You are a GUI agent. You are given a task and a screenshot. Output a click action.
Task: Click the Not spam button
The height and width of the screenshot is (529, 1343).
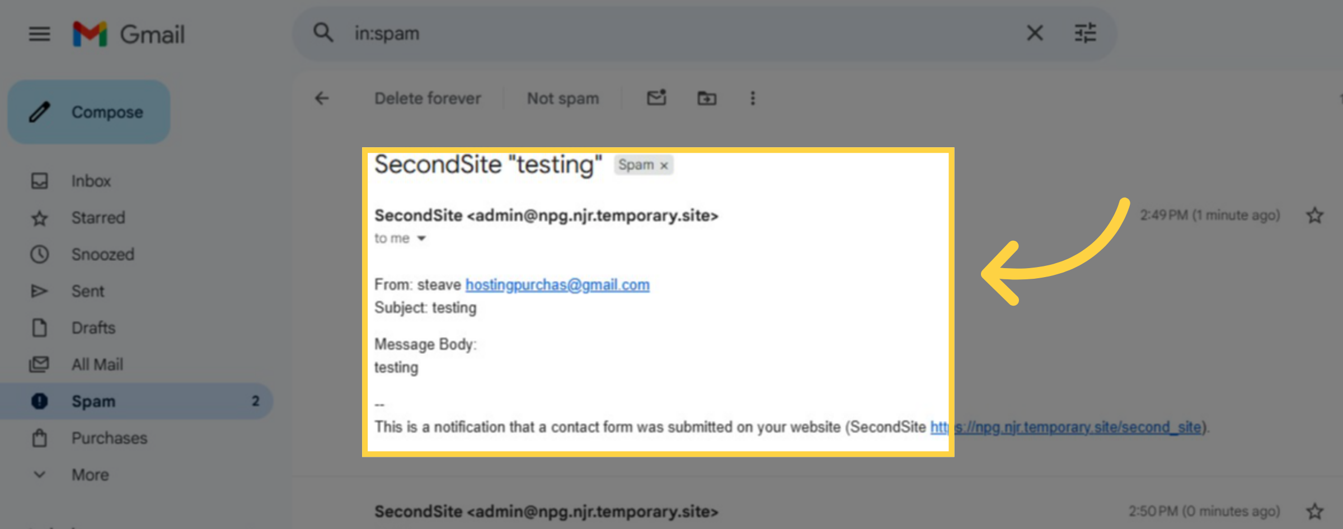coord(562,98)
